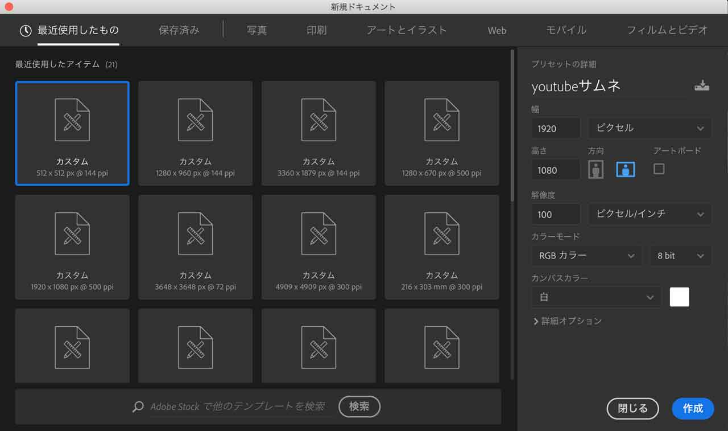The image size is (728, 431).
Task: Click the magnifier icon in Adobe Stock search
Action: 138,407
